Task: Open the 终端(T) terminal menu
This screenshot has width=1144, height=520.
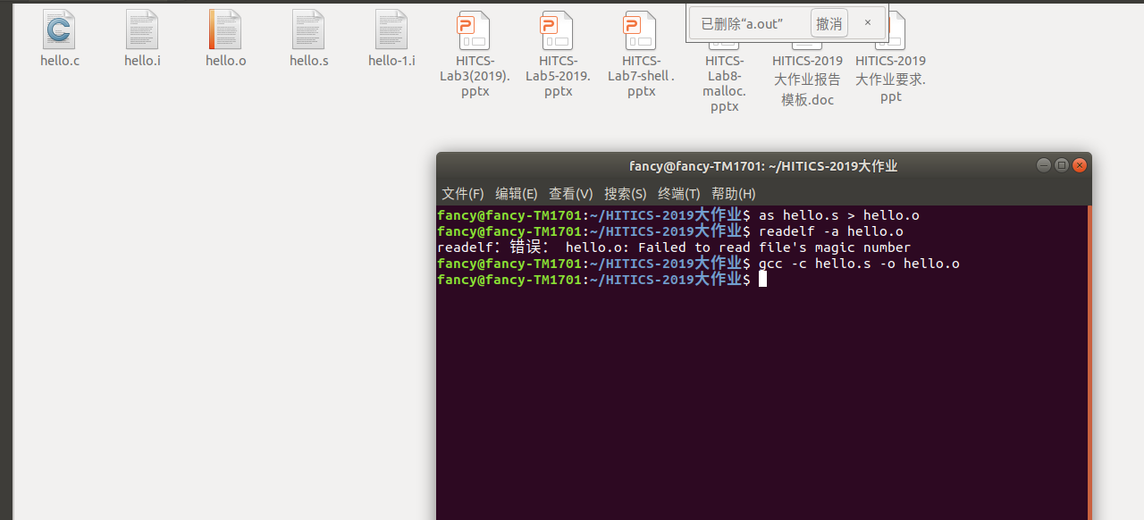Action: [679, 194]
